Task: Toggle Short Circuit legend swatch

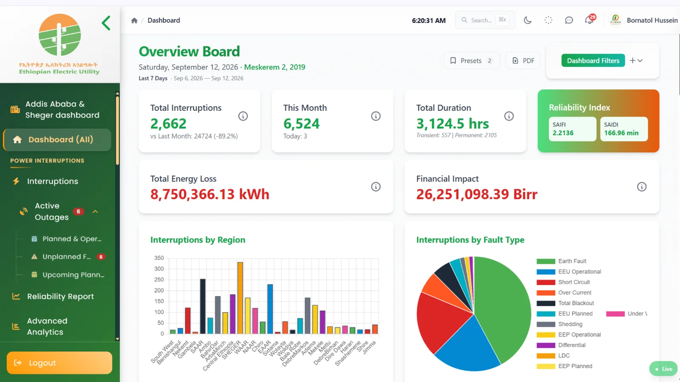Action: tap(546, 282)
